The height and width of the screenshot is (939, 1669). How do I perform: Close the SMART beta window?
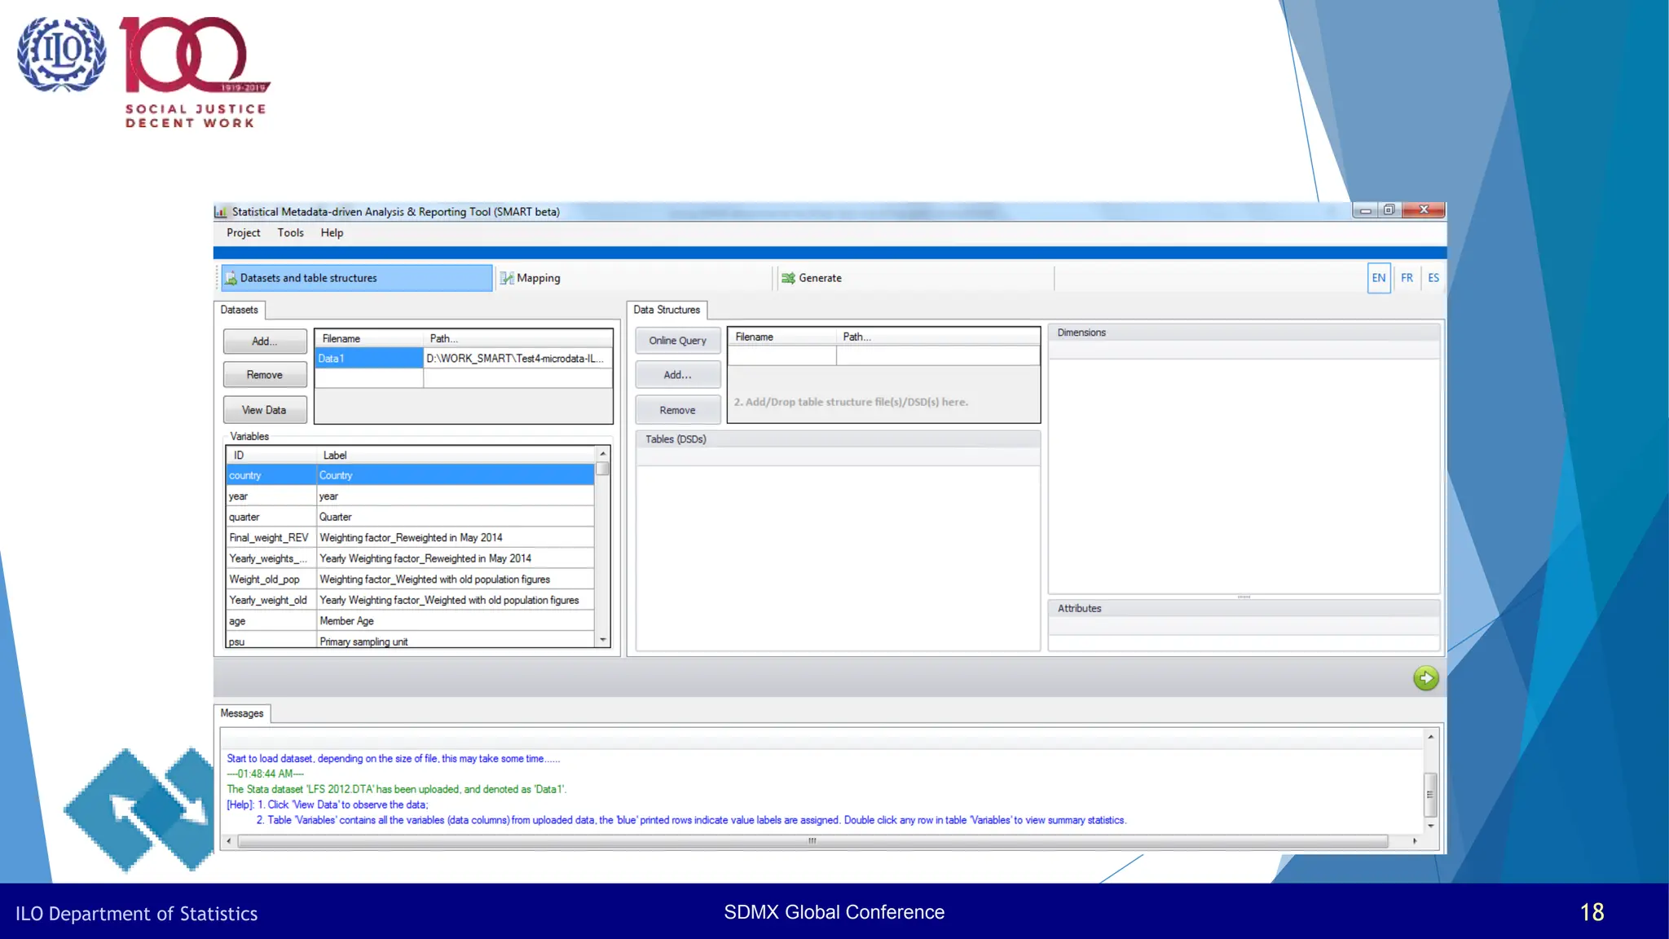click(1424, 210)
